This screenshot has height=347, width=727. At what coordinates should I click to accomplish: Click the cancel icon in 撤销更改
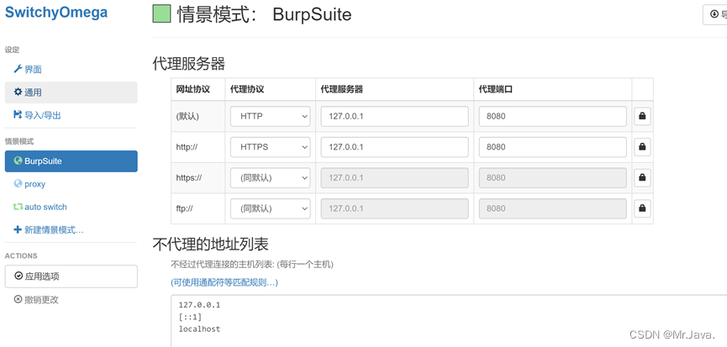coord(18,299)
